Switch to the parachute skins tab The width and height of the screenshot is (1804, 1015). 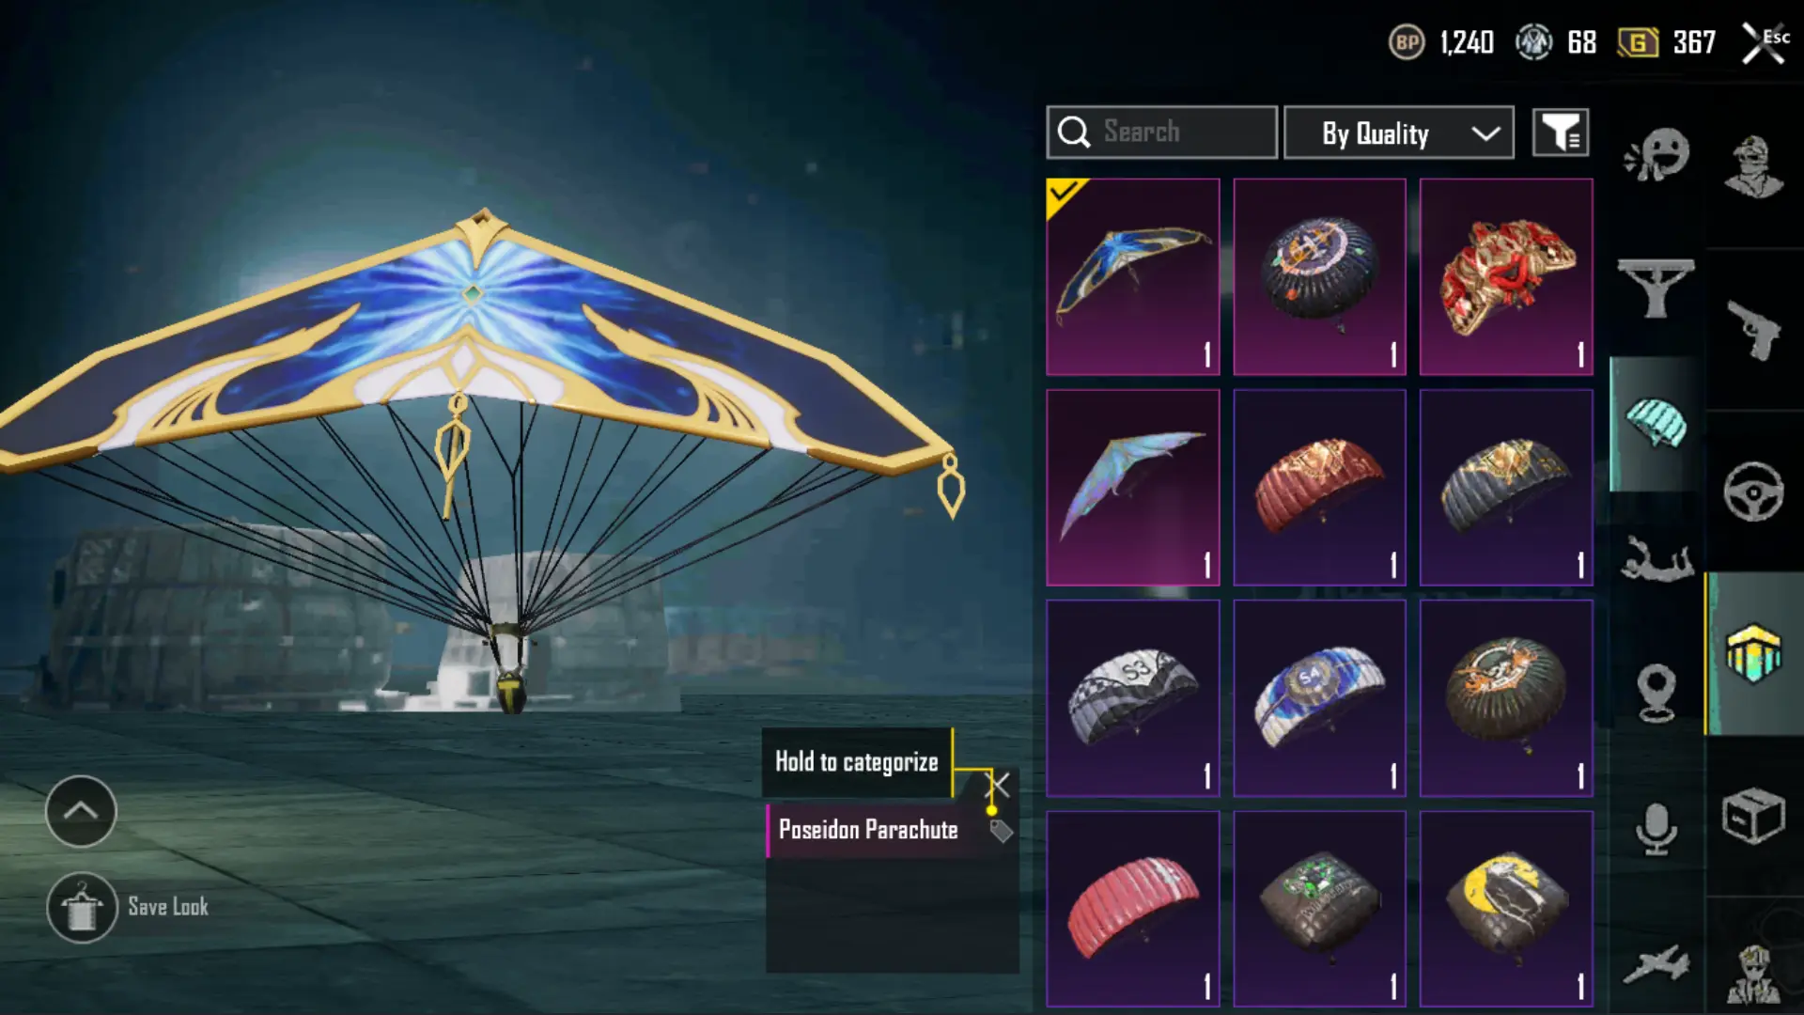click(1656, 424)
